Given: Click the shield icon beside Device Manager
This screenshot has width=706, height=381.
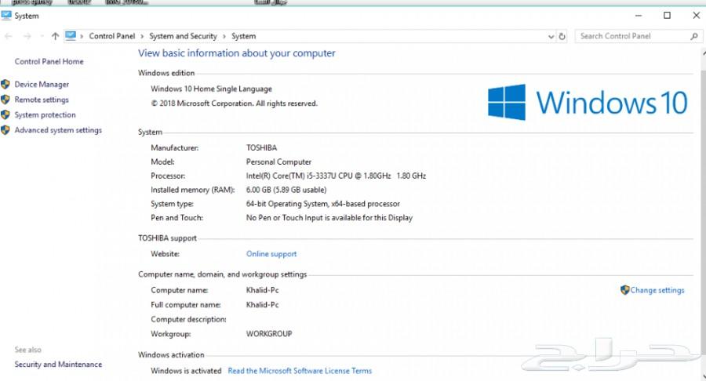Looking at the screenshot, I should coord(5,85).
